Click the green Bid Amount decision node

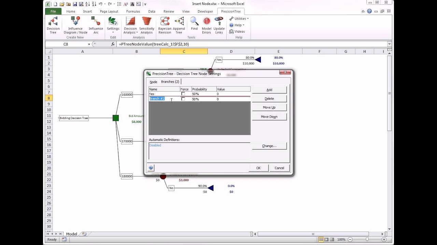(x=116, y=118)
